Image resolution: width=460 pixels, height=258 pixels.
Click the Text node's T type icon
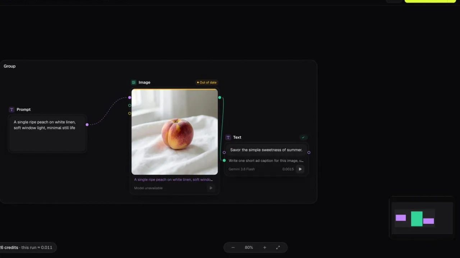[228, 137]
